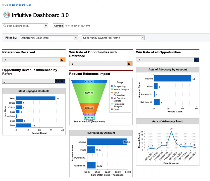Click the Date Occurred axis label

coord(171,163)
